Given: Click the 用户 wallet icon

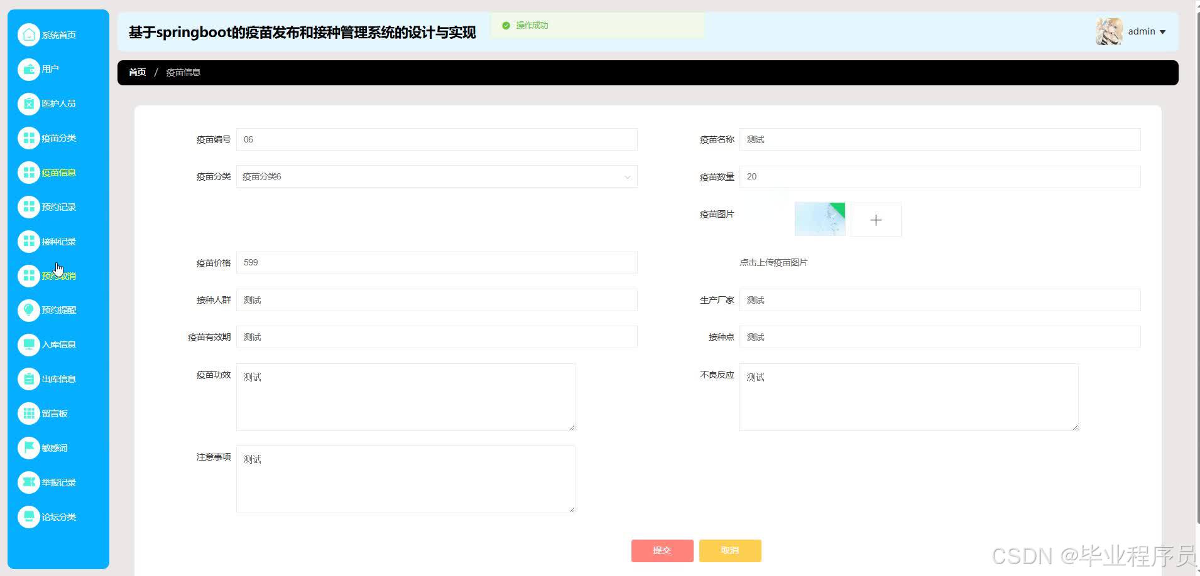Looking at the screenshot, I should pyautogui.click(x=29, y=69).
